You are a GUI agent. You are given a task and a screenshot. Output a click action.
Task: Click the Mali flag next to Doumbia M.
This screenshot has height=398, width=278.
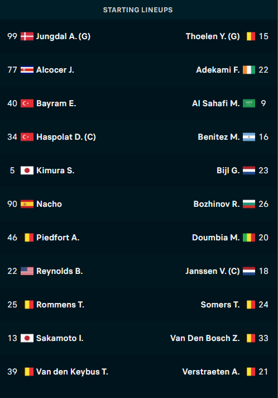(249, 238)
